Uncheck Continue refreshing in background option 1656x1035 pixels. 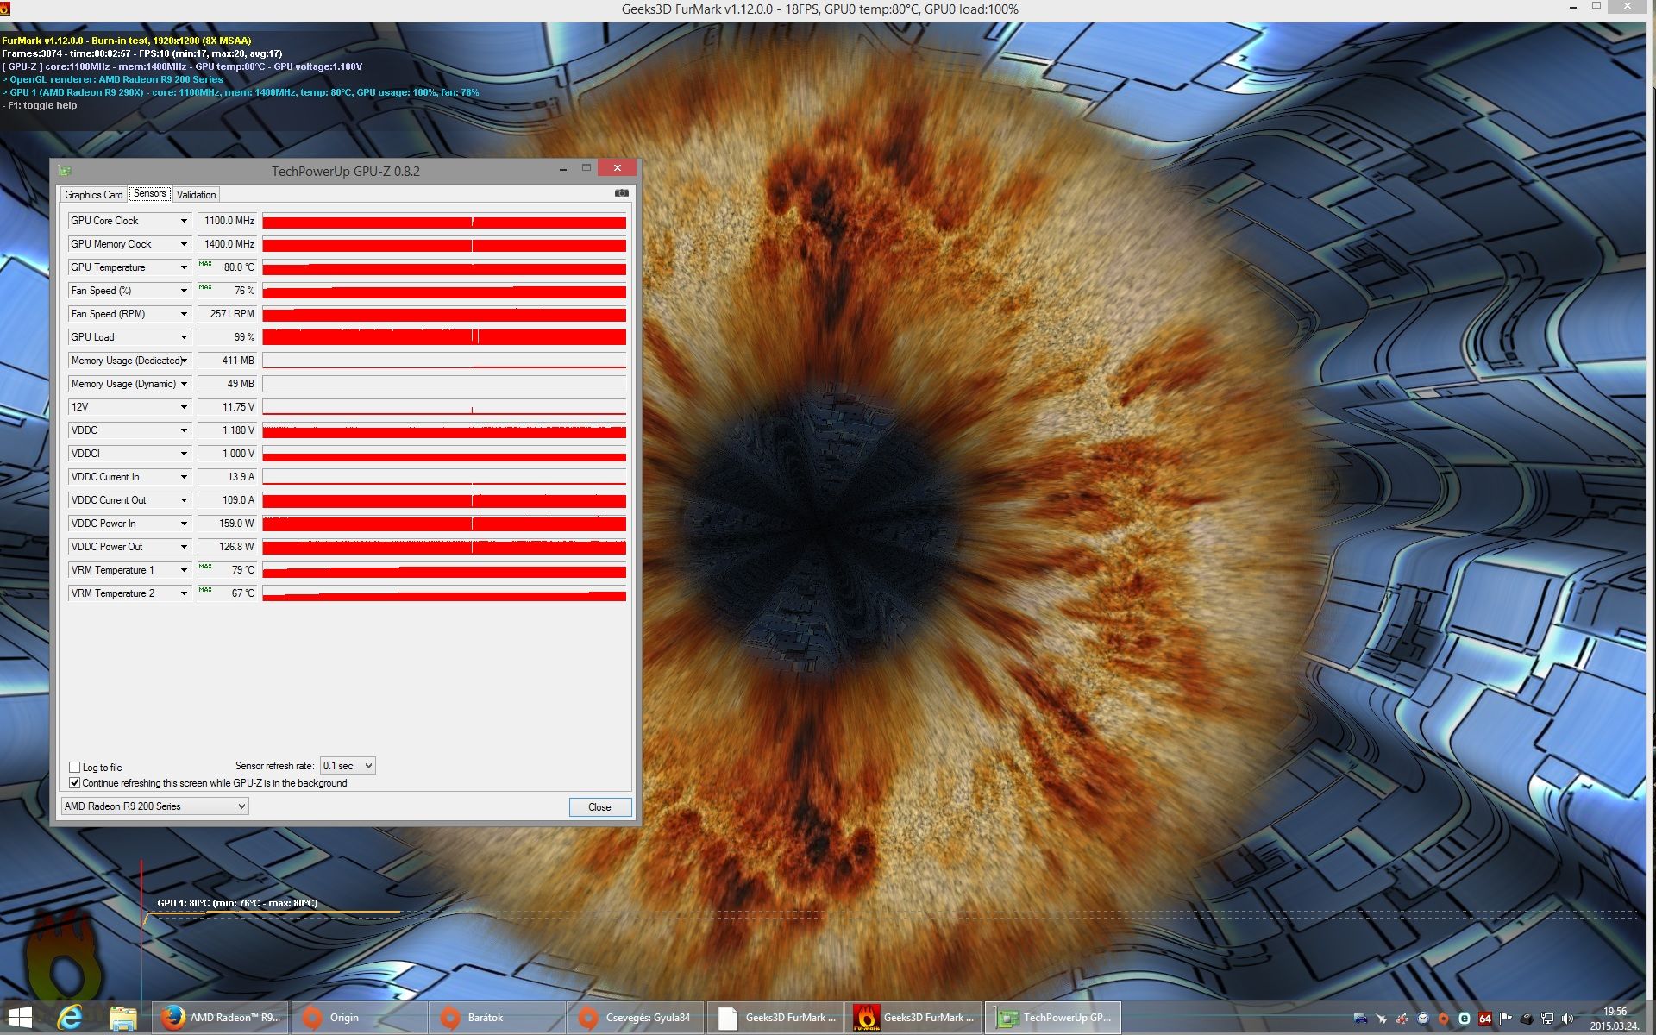click(x=75, y=783)
